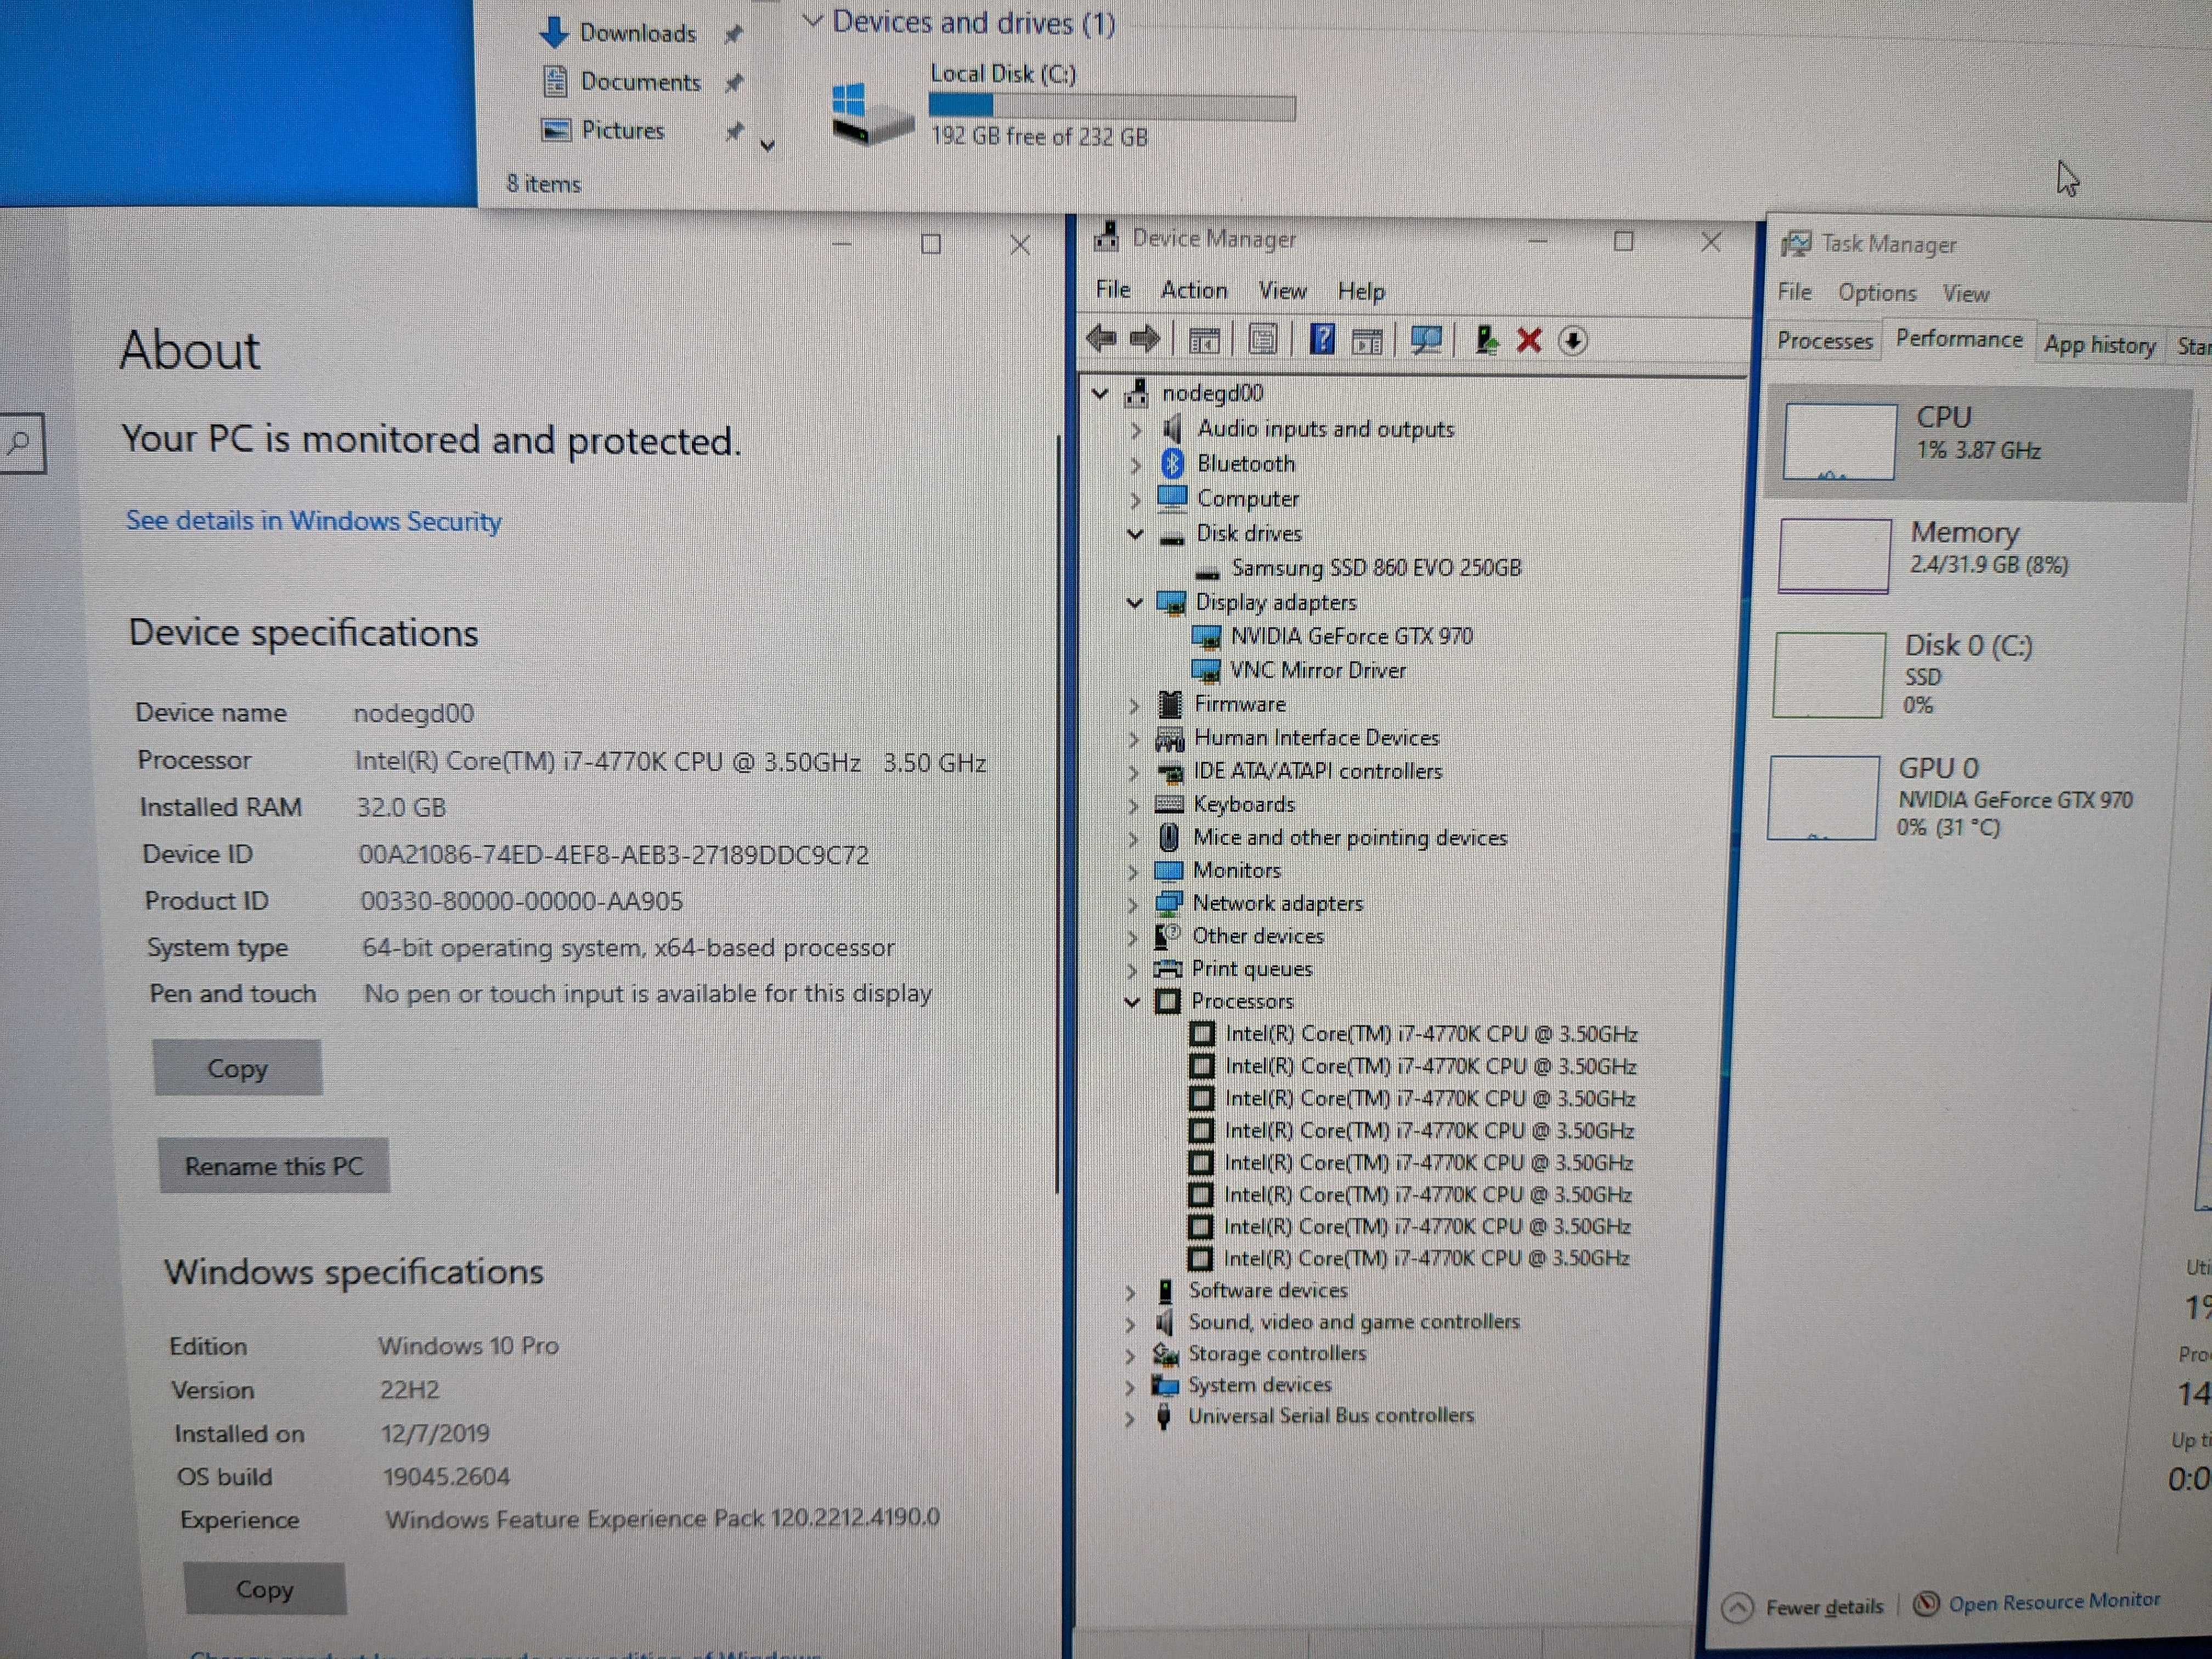Click See details in Windows Security link

point(313,521)
